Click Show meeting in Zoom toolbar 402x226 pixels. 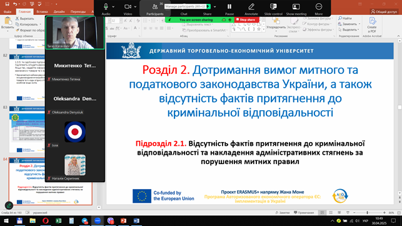pyautogui.click(x=296, y=9)
